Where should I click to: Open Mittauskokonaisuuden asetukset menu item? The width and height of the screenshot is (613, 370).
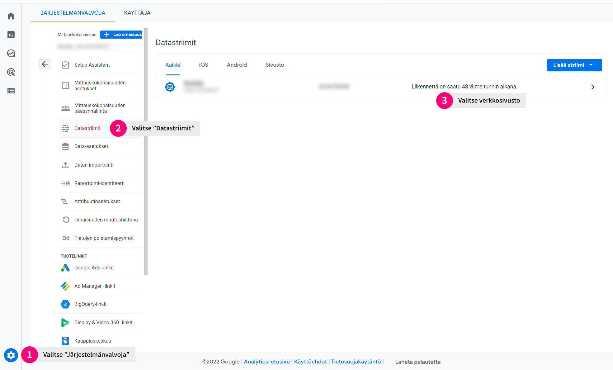click(100, 86)
